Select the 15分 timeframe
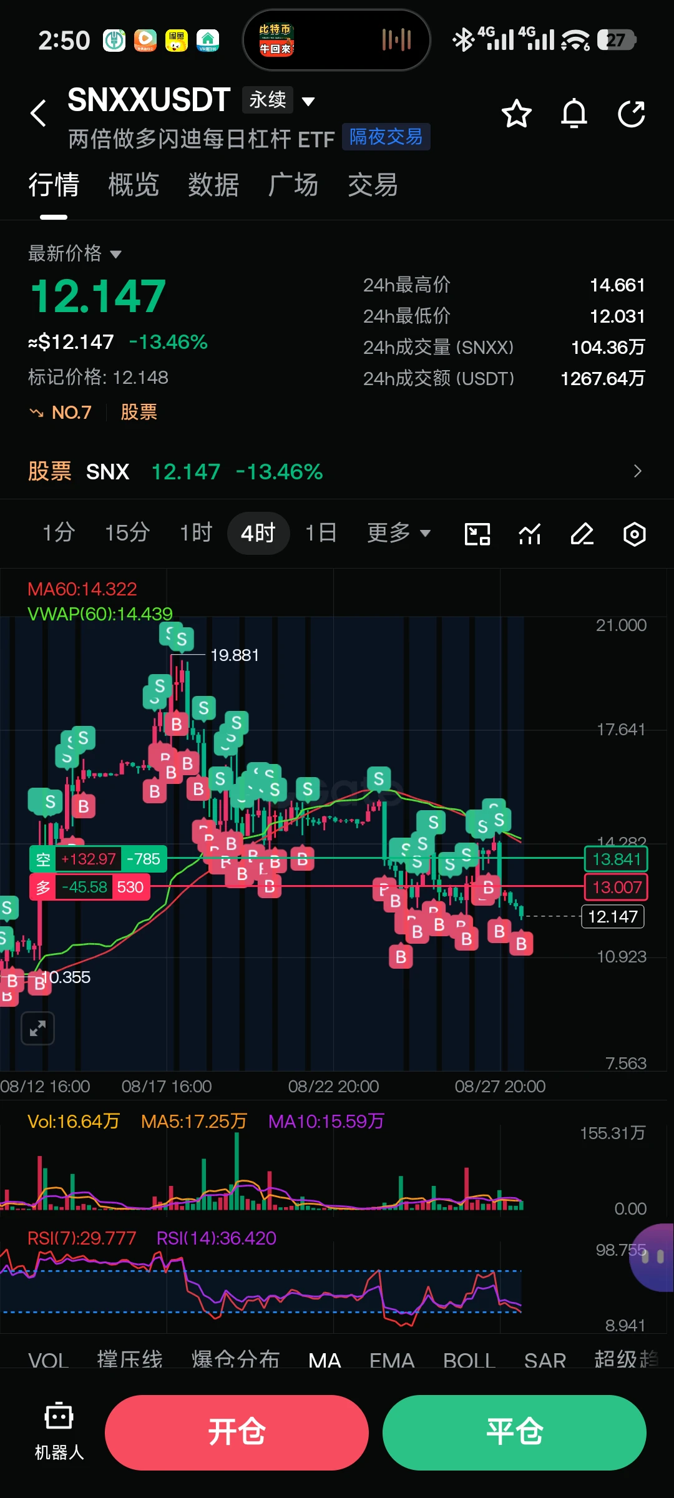 [x=127, y=533]
